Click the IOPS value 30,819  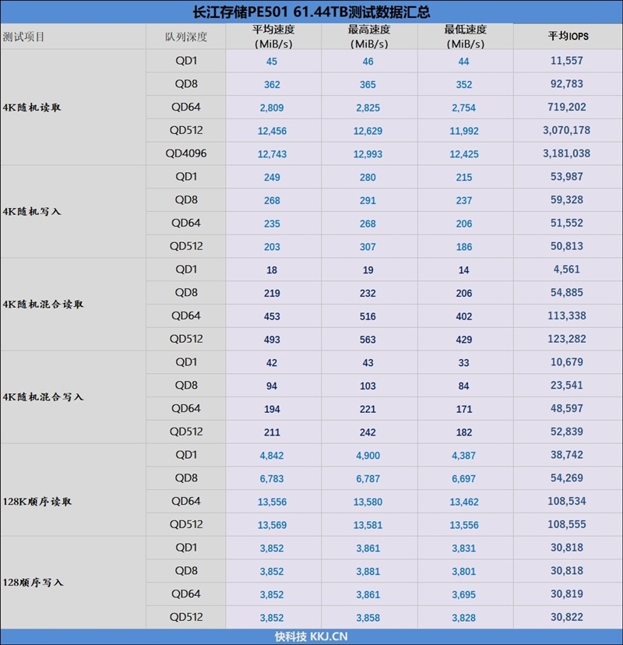(x=567, y=594)
